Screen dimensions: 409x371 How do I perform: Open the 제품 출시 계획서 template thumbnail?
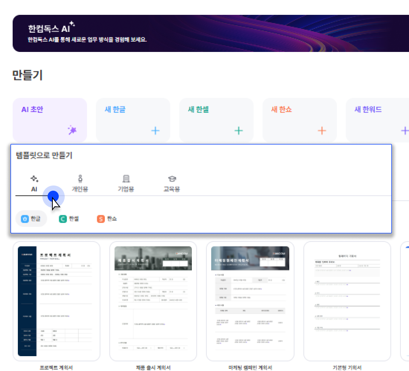point(153,301)
